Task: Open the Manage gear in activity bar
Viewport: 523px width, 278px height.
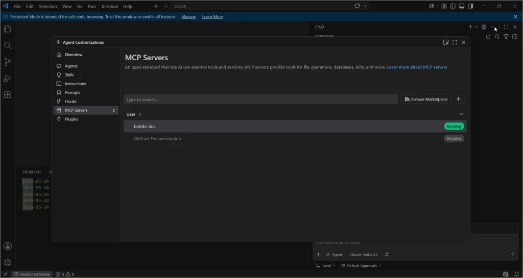Action: point(7,262)
